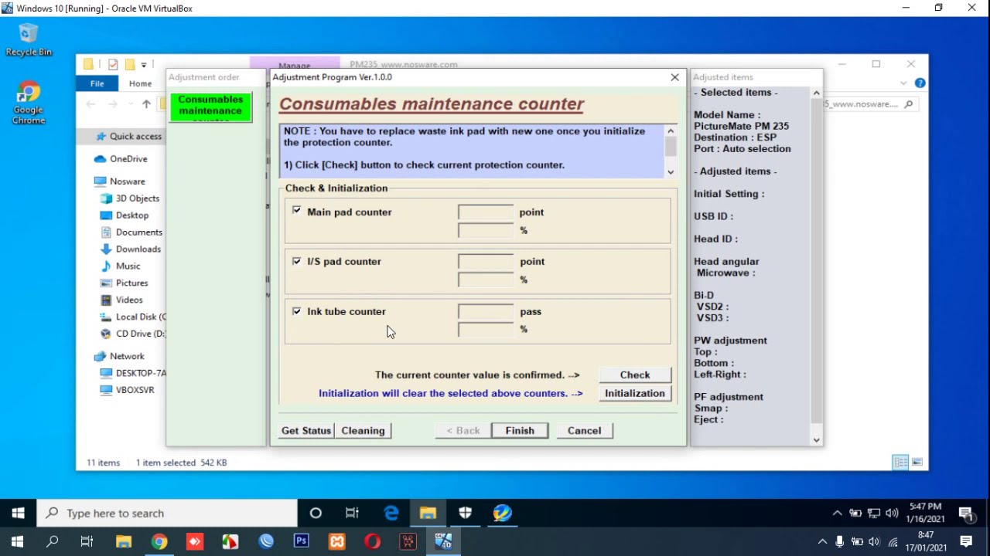
Task: Open Cortana circle in the guest taskbar
Action: [316, 513]
